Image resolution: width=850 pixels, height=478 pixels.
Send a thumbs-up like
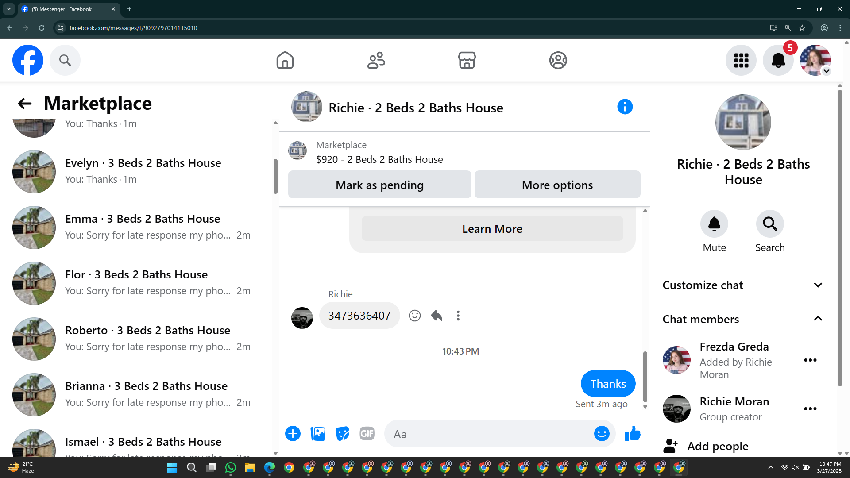click(633, 434)
